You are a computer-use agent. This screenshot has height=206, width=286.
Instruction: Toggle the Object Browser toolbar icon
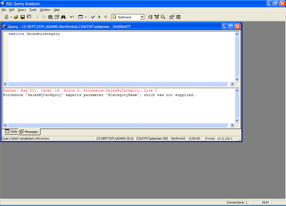click(157, 17)
